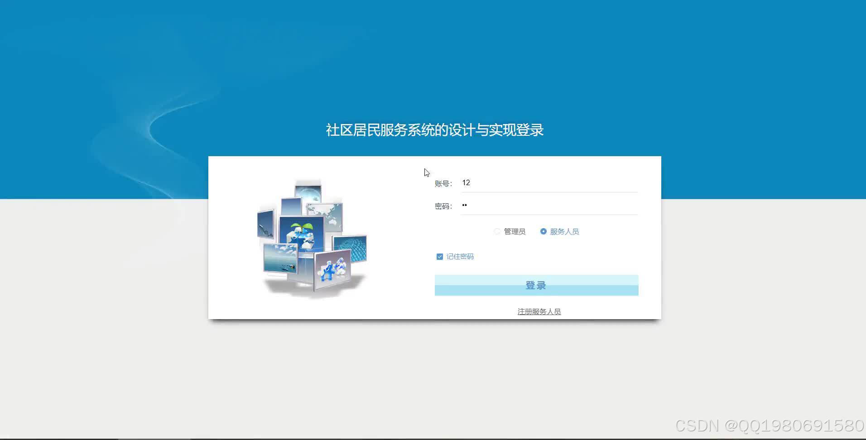Click the 登录 button
866x440 pixels.
click(536, 285)
